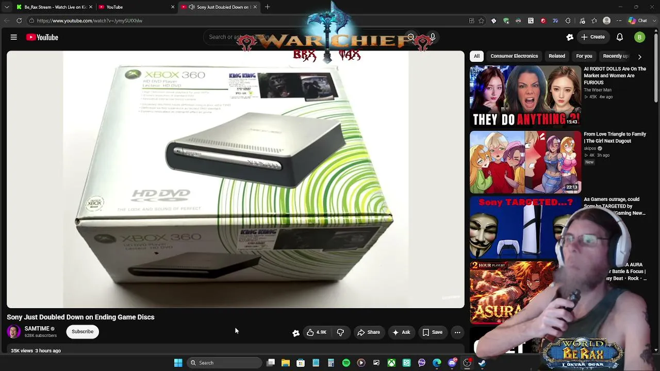
Task: Subscribe to the SAMTIME channel
Action: (82, 331)
